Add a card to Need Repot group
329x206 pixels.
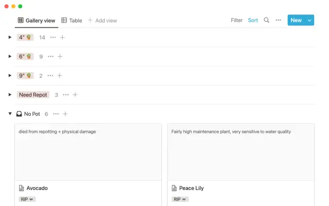pos(75,95)
